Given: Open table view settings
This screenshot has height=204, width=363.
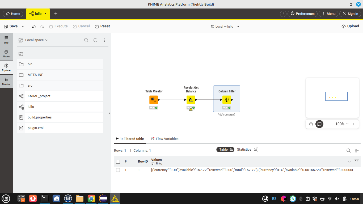Looking at the screenshot, I should click(357, 151).
